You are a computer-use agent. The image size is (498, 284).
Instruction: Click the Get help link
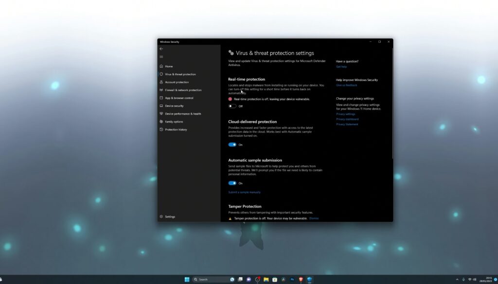(x=341, y=67)
